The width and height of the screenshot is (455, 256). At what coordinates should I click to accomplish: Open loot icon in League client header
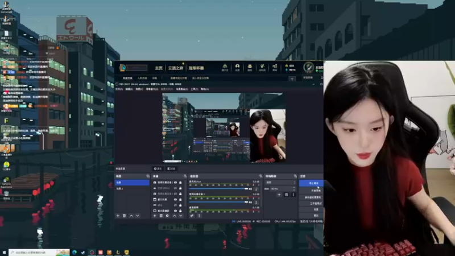pos(262,67)
